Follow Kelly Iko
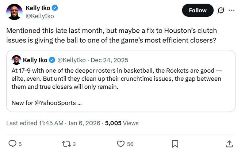 point(198,11)
